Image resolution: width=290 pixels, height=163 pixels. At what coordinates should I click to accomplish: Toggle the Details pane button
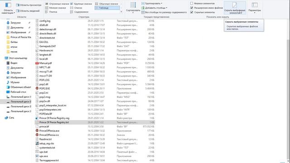point(28,11)
